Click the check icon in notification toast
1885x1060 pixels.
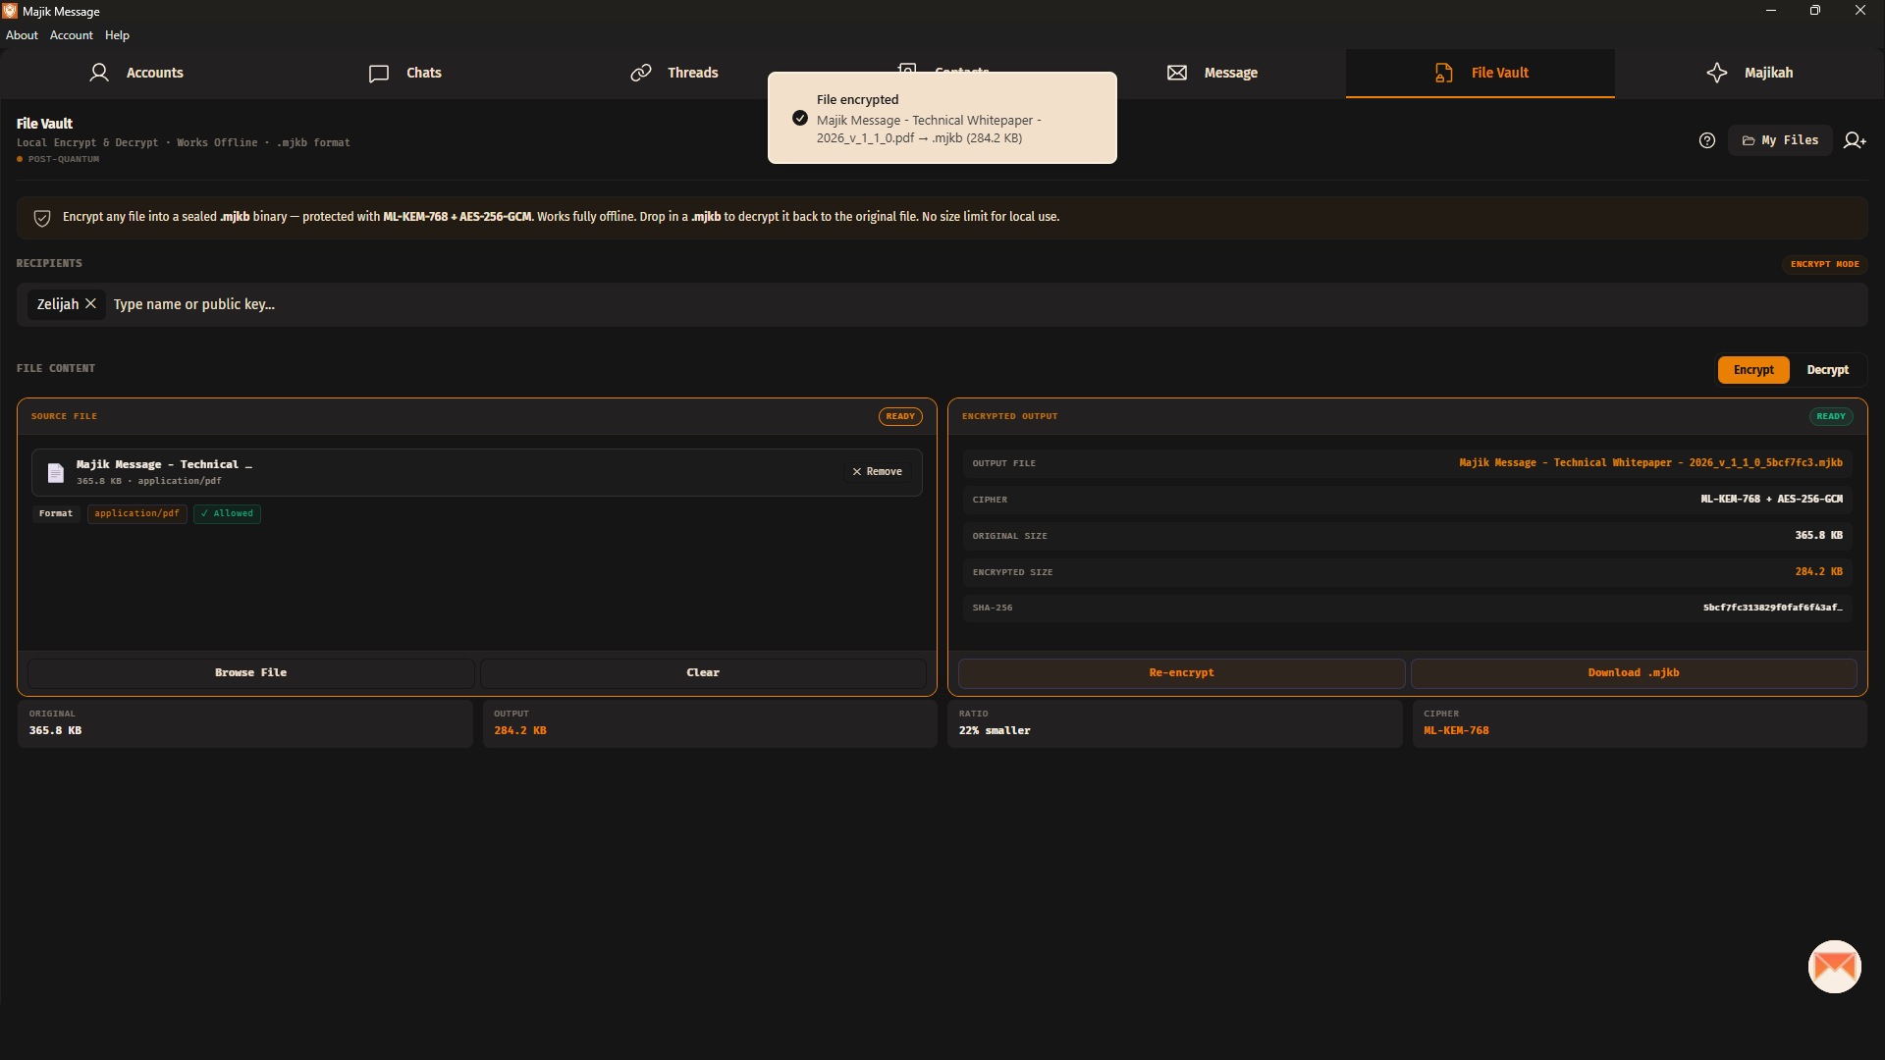tap(800, 118)
